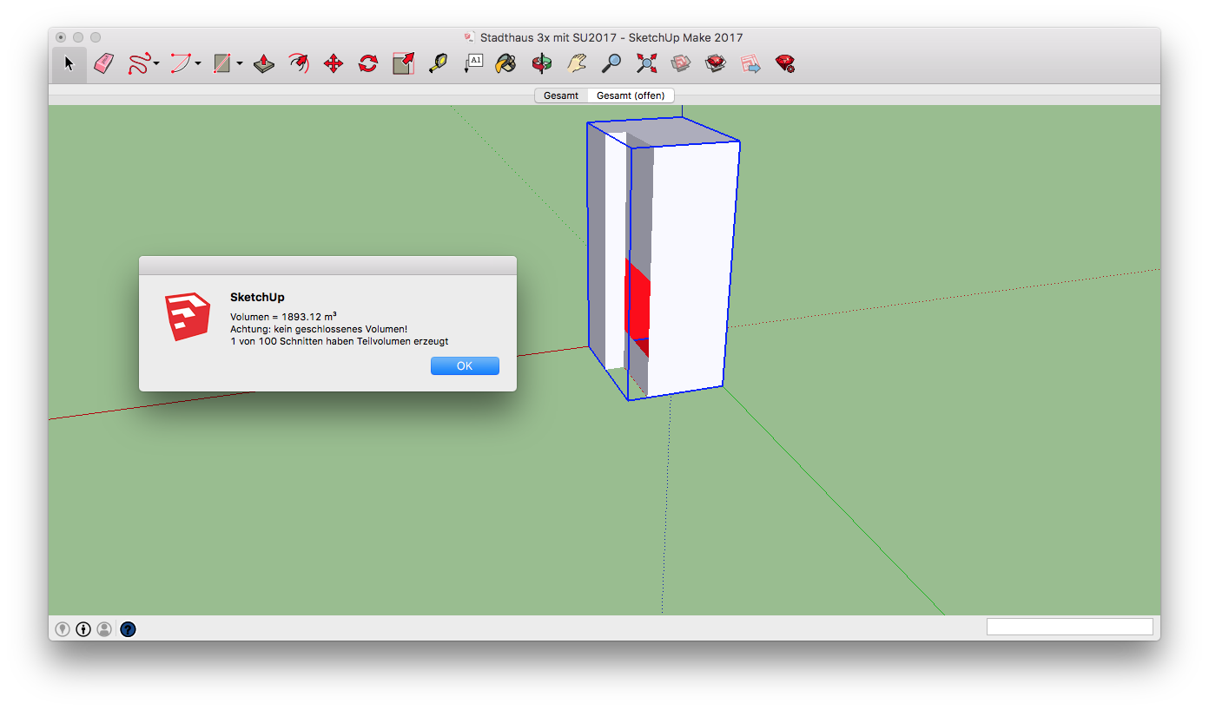Viewport: 1209px width, 710px height.
Task: Activate the Orbit tool
Action: coord(542,63)
